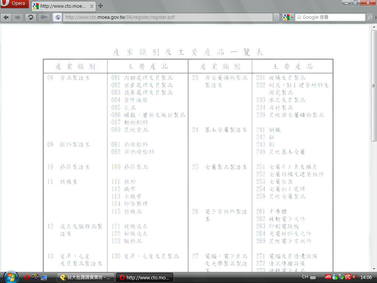Image resolution: width=377 pixels, height=283 pixels.
Task: Click the magnifier search button
Action: click(370, 17)
